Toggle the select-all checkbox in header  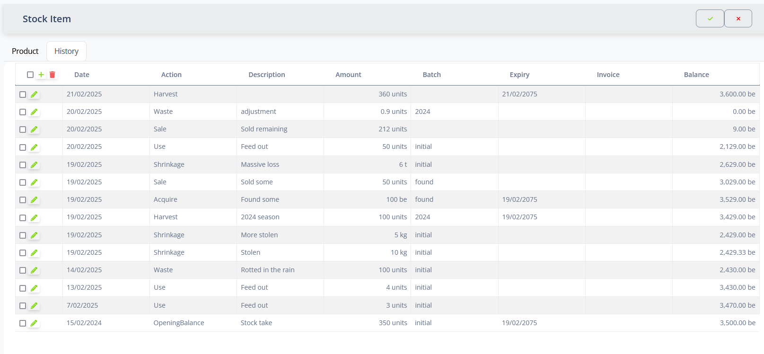(30, 75)
